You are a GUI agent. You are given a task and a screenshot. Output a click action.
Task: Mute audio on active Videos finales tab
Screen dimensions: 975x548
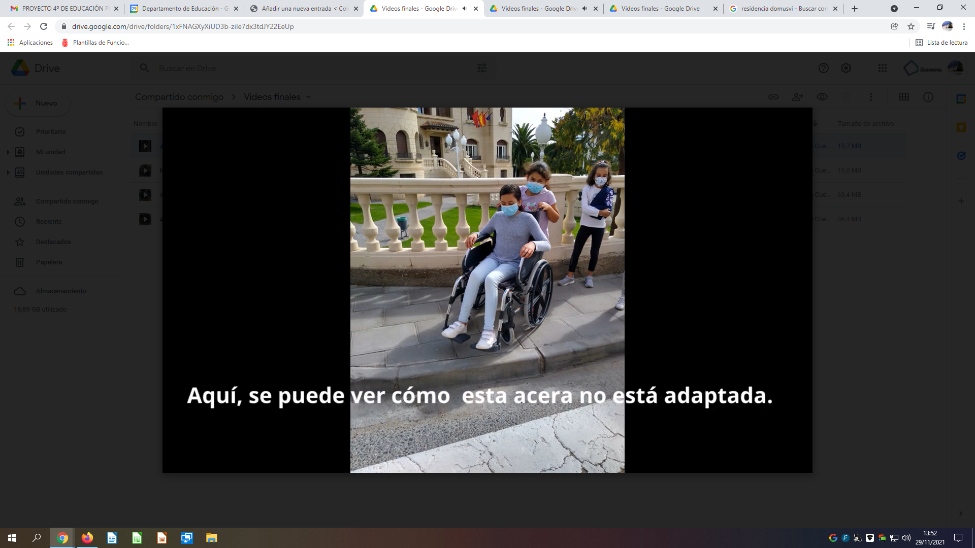point(465,9)
